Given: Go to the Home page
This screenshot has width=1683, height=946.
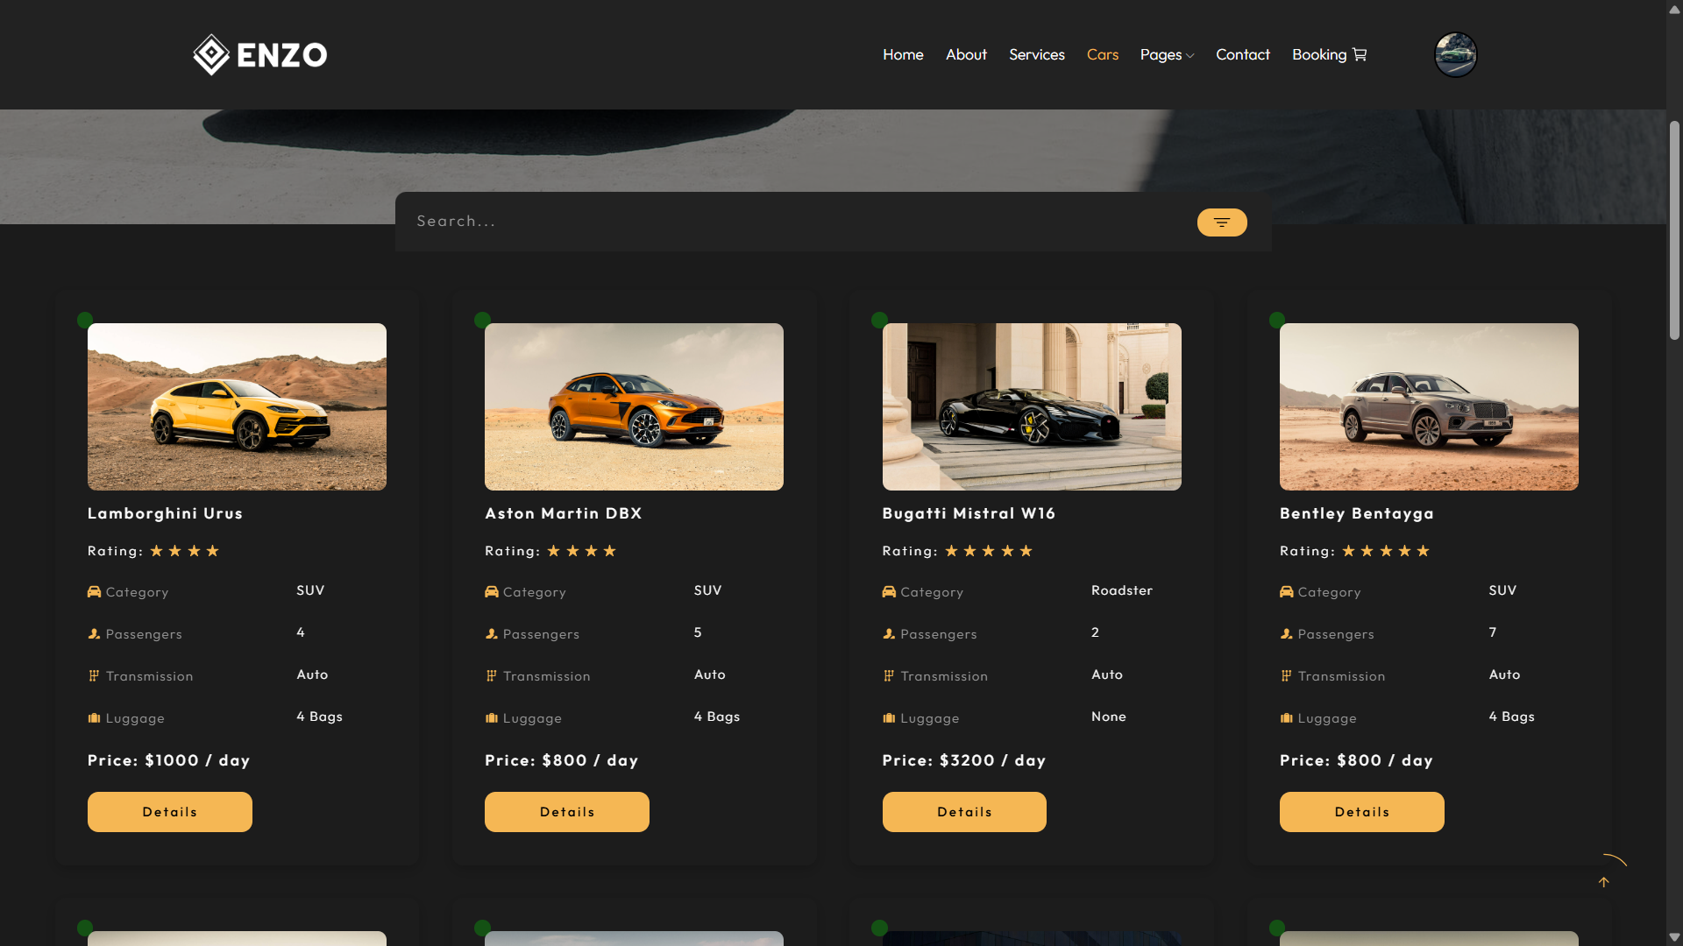Looking at the screenshot, I should pos(903,54).
